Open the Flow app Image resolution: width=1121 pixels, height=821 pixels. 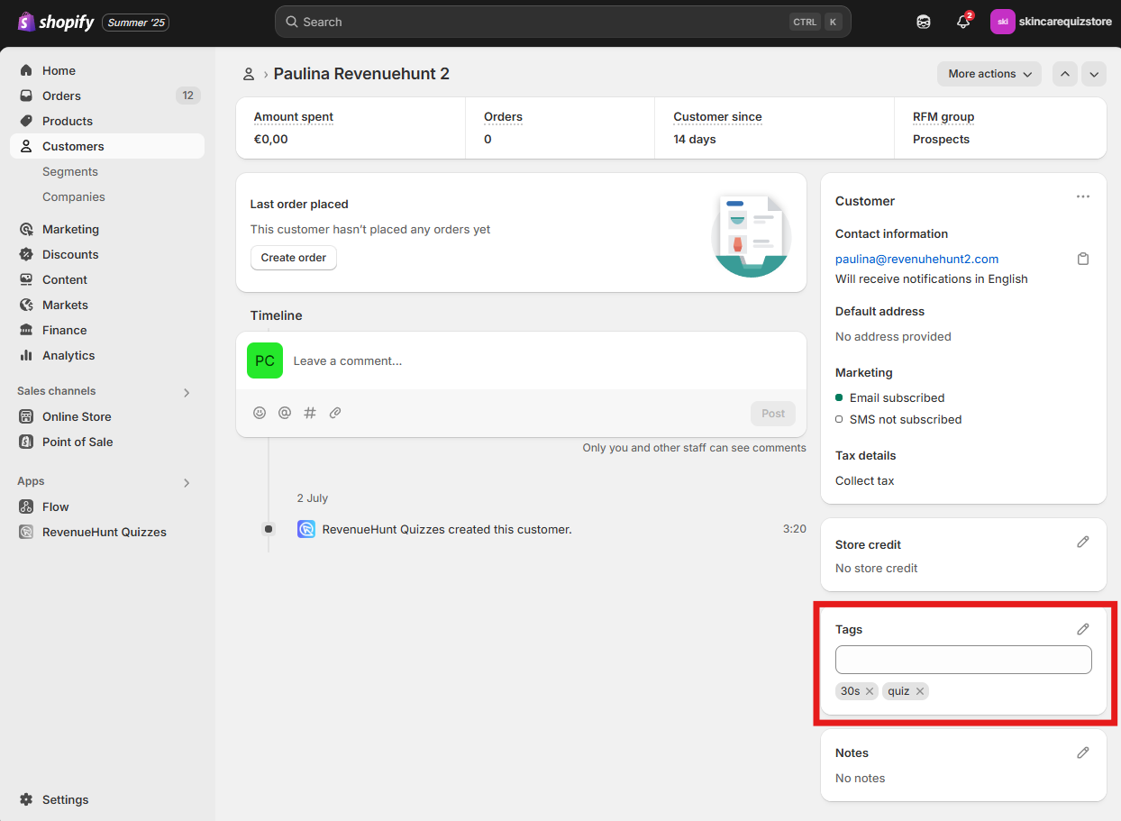[x=107, y=506]
